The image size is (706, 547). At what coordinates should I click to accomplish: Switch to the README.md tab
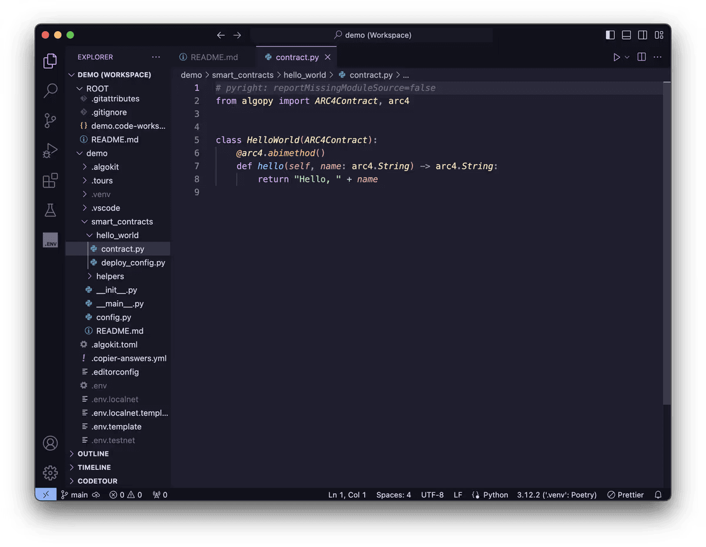(x=214, y=57)
